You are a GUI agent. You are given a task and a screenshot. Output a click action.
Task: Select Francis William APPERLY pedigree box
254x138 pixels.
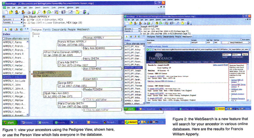pos(77,43)
